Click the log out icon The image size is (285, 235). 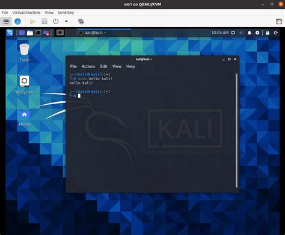point(276,33)
